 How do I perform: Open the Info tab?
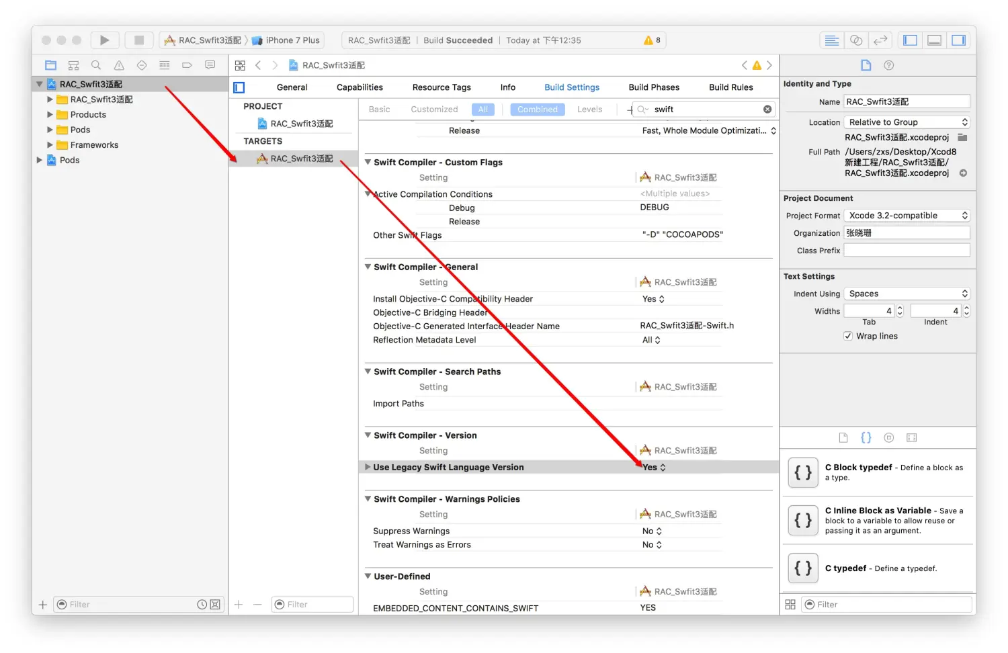point(508,87)
